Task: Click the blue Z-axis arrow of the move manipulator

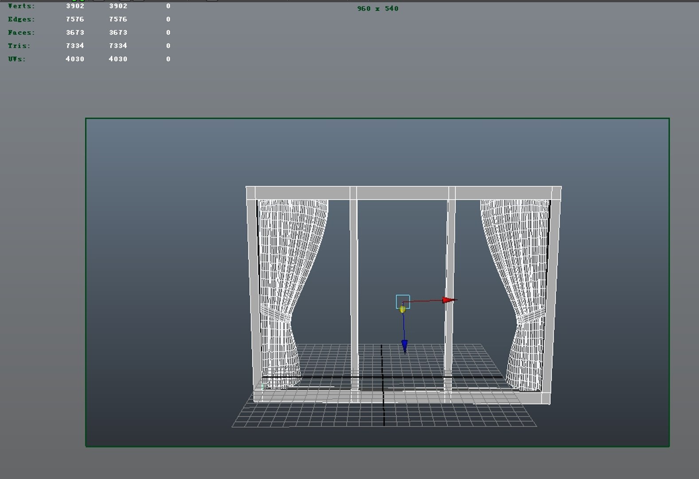Action: [x=404, y=346]
